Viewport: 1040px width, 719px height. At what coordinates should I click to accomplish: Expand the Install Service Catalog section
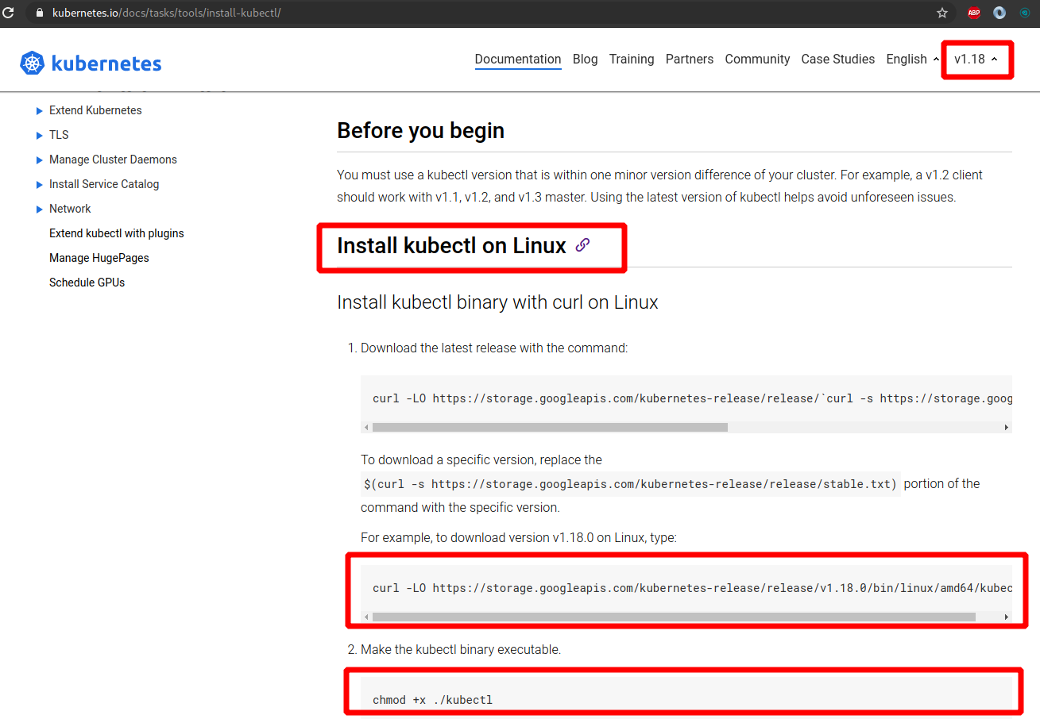tap(40, 185)
